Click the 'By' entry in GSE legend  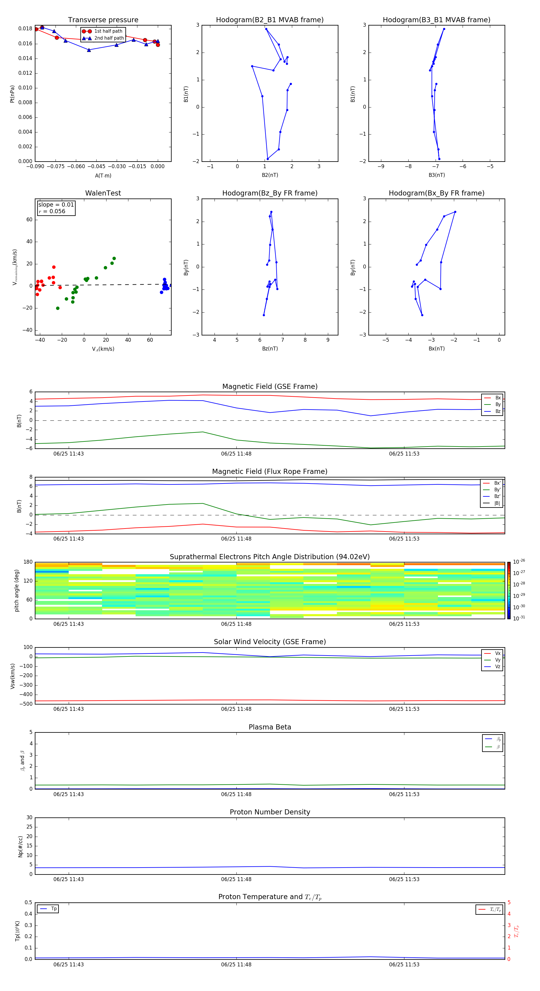pos(492,405)
